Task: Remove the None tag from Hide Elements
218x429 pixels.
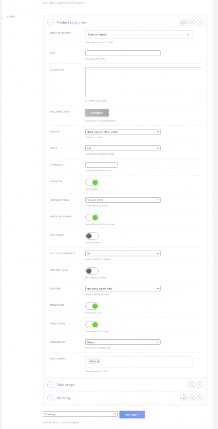Action: click(x=98, y=362)
